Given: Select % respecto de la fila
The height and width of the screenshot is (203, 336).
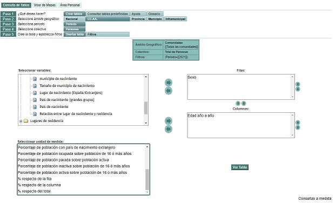Looking at the screenshot, I should pyautogui.click(x=35, y=179).
